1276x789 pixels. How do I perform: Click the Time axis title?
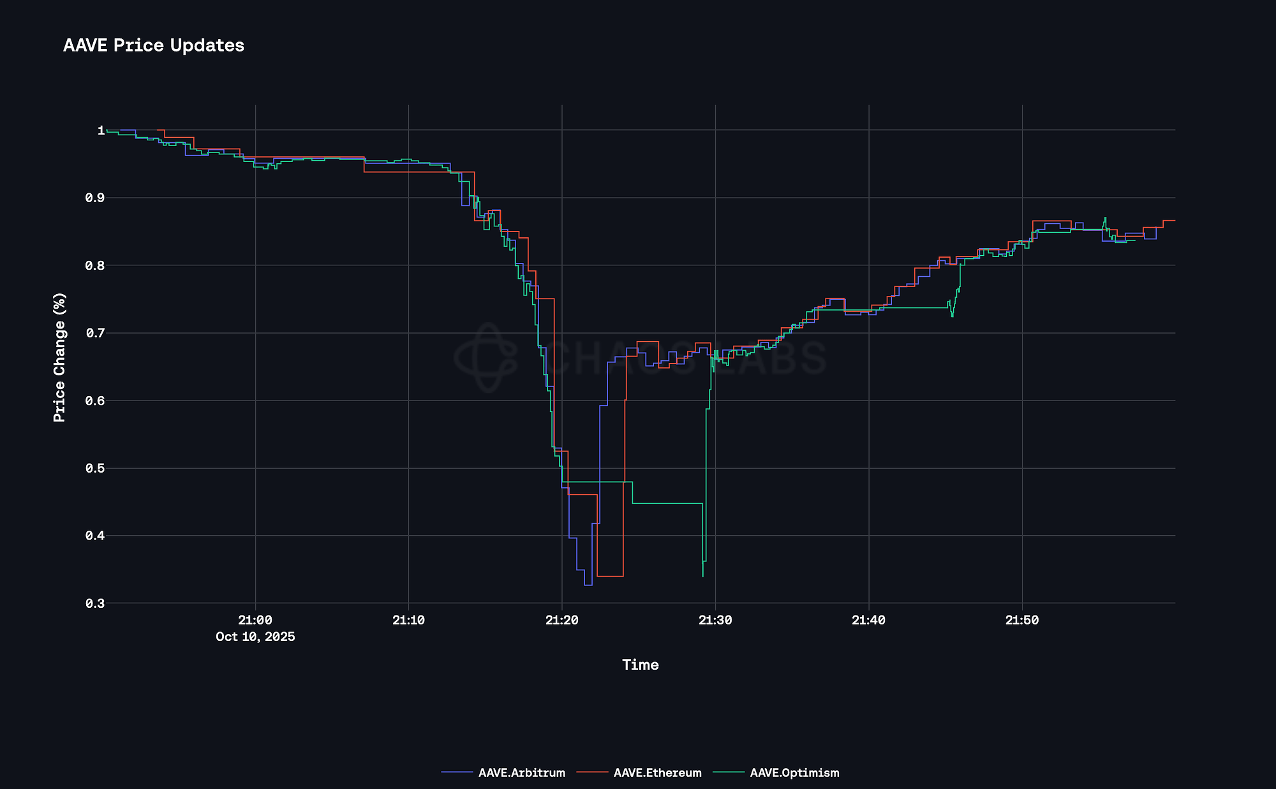[641, 665]
